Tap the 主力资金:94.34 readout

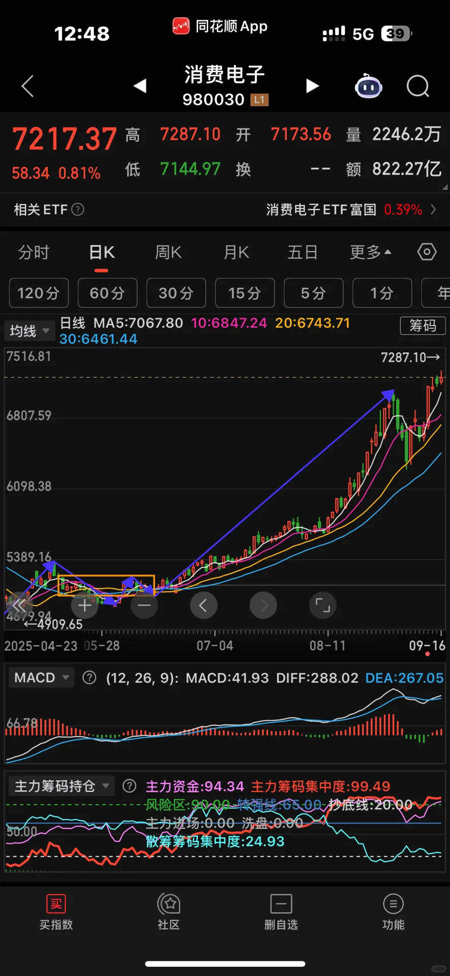(x=195, y=786)
